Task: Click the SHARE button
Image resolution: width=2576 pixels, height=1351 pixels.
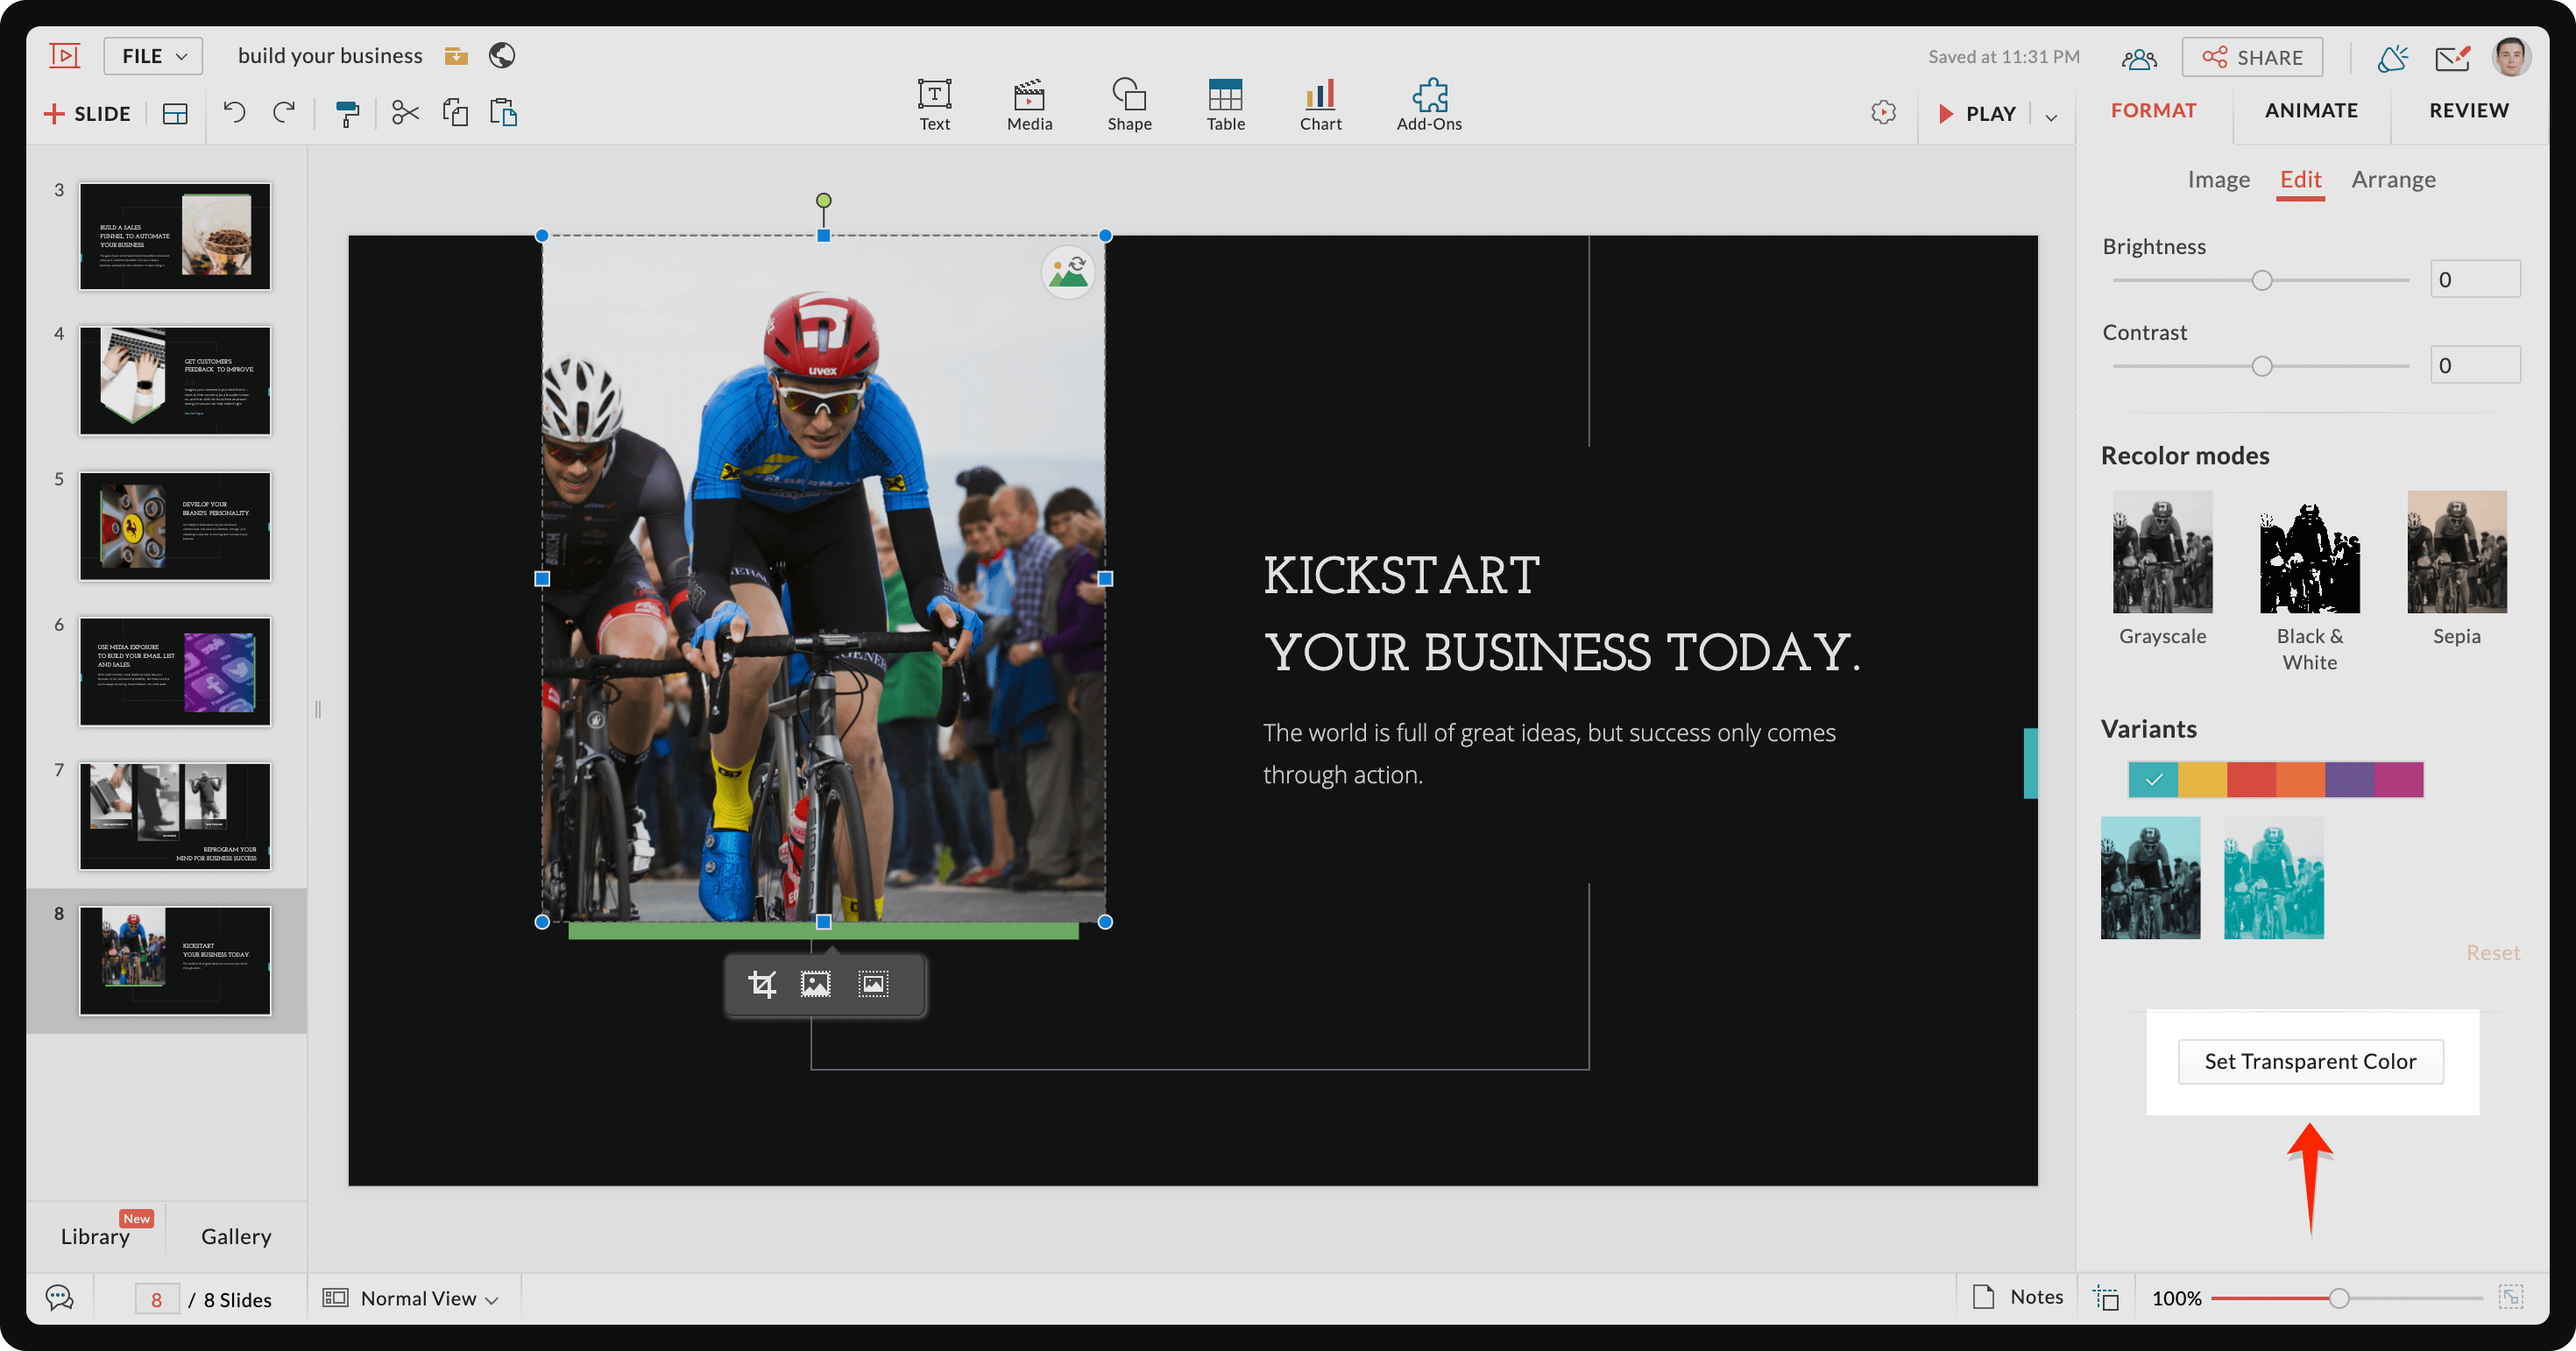Action: pos(2252,57)
